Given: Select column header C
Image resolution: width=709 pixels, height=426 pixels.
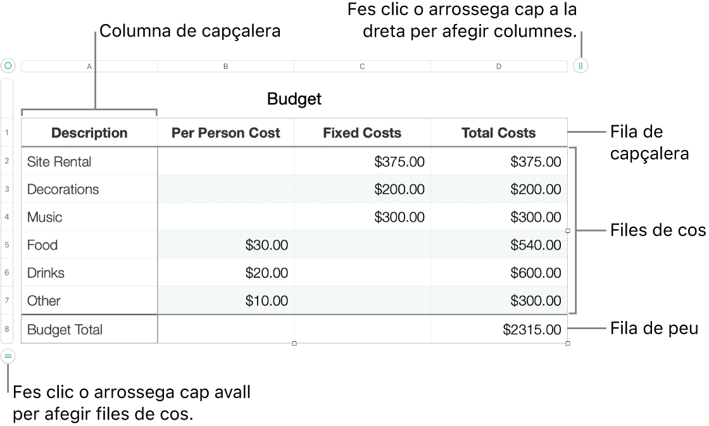Looking at the screenshot, I should click(x=362, y=65).
